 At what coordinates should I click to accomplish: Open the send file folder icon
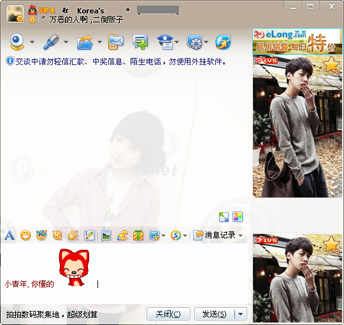click(85, 42)
